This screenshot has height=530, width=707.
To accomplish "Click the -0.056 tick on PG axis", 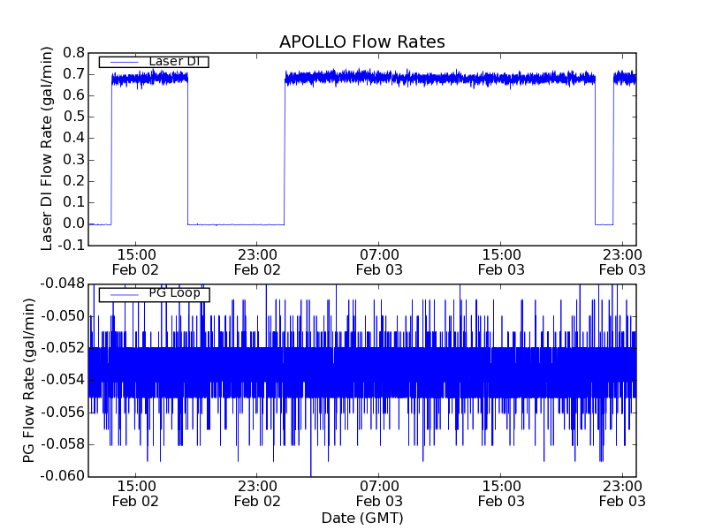I will pos(63,412).
